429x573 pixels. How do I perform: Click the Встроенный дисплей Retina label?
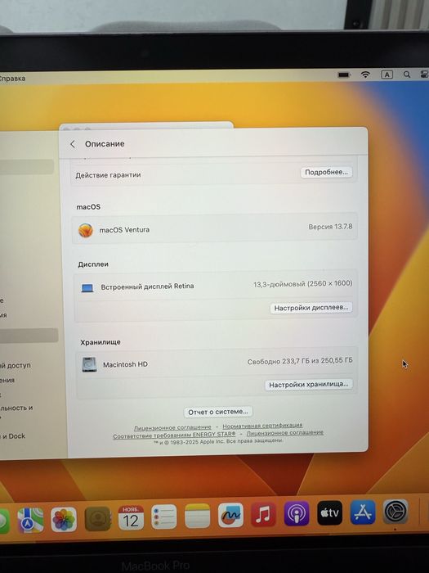coord(147,286)
